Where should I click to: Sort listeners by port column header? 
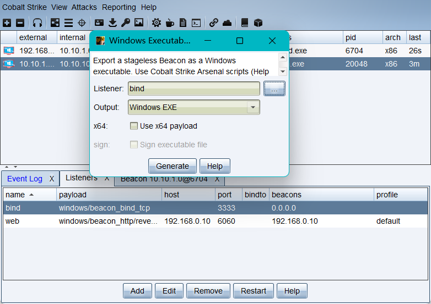tap(229, 195)
